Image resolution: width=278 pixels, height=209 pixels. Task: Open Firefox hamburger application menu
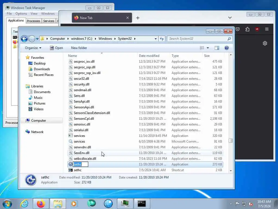coord(267,29)
